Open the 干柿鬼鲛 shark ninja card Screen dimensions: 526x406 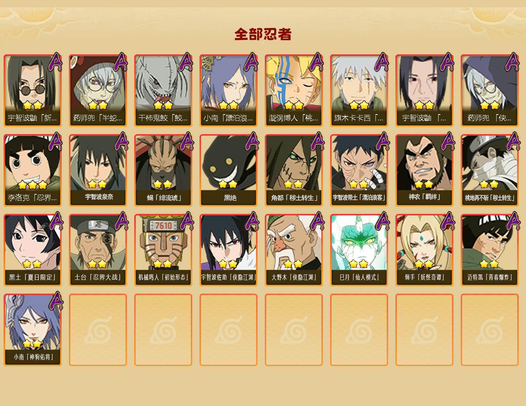coord(163,90)
